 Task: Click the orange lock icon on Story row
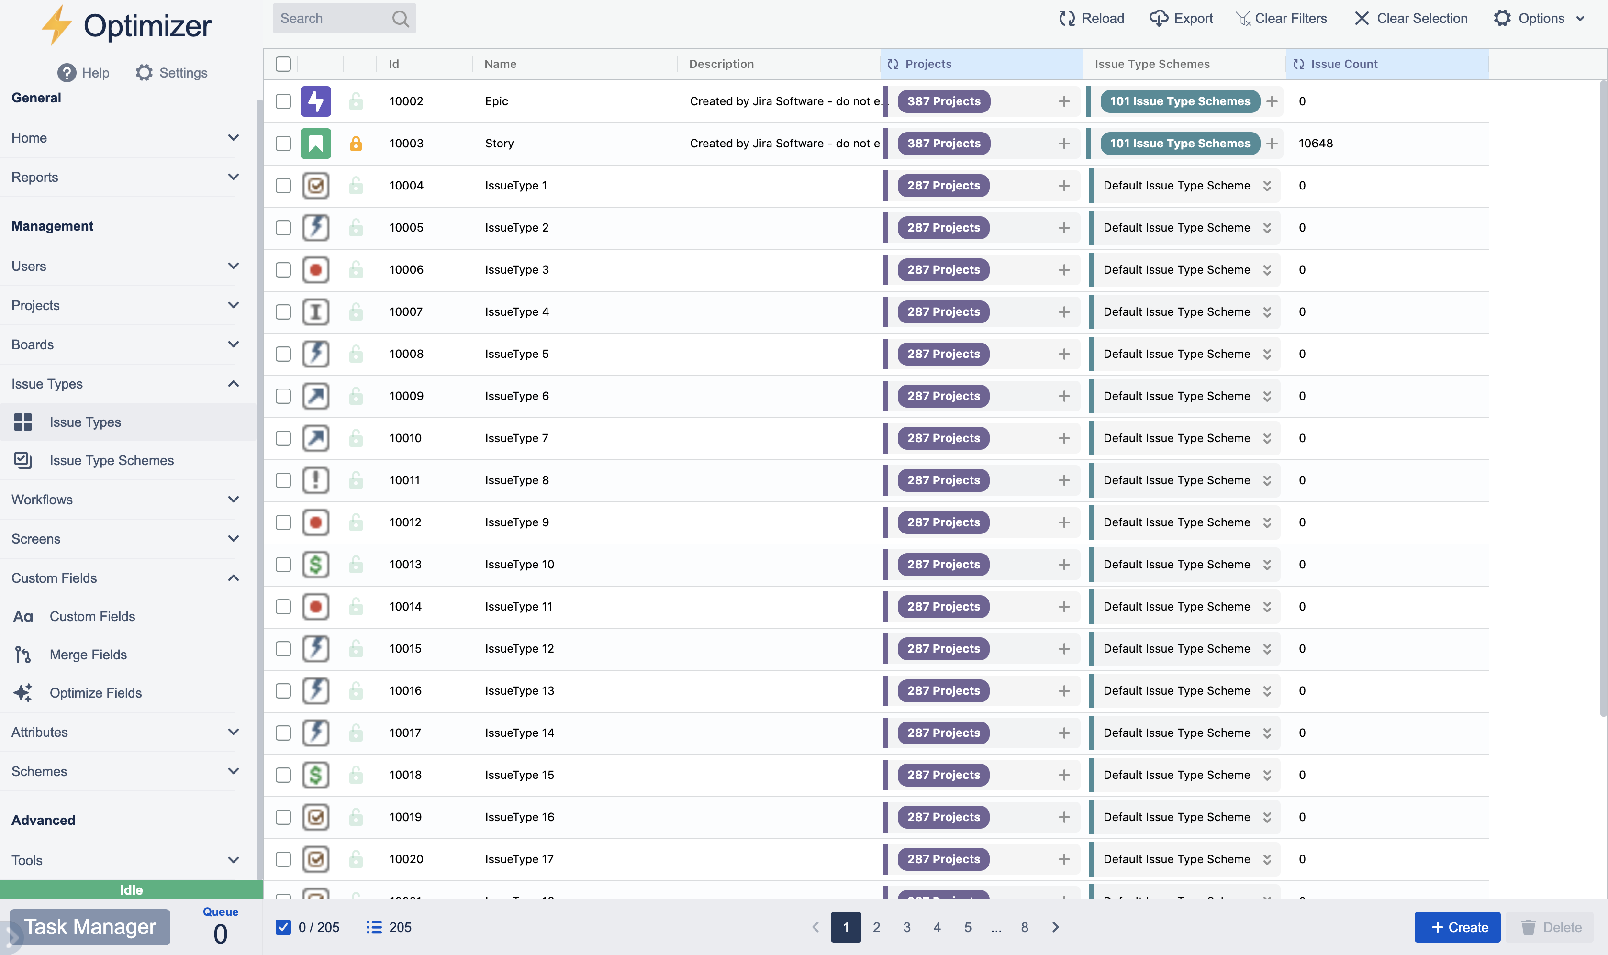pos(355,144)
